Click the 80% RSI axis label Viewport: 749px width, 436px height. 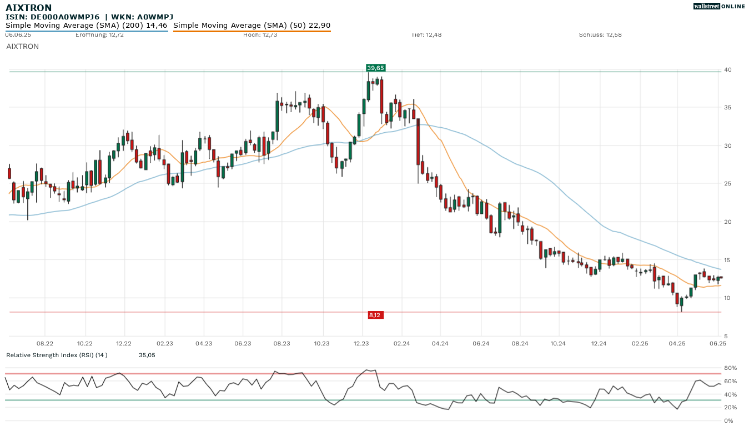coord(731,368)
